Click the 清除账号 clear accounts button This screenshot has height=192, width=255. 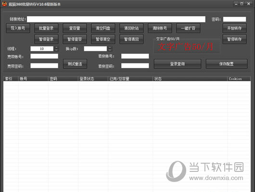click(160, 28)
